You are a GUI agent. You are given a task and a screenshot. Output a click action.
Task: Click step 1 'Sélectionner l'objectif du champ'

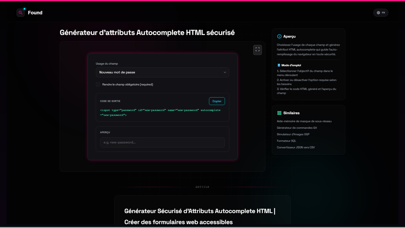pyautogui.click(x=305, y=73)
